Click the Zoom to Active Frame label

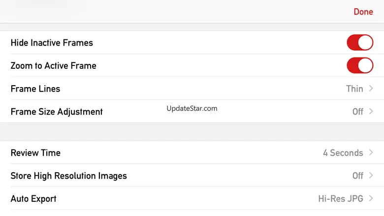click(53, 65)
